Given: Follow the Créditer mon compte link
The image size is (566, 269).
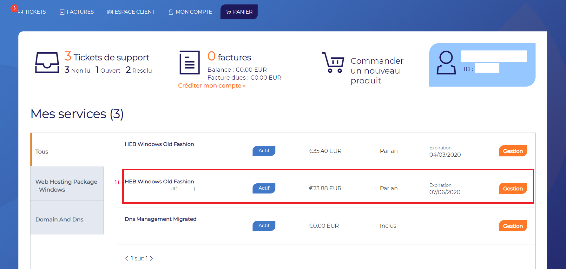Looking at the screenshot, I should 212,86.
